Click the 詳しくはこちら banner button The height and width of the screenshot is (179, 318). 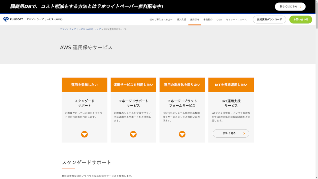290,7
